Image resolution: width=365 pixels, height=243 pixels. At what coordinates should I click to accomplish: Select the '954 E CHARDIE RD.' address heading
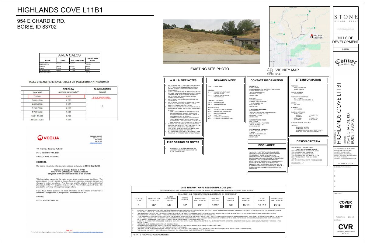tap(41, 21)
